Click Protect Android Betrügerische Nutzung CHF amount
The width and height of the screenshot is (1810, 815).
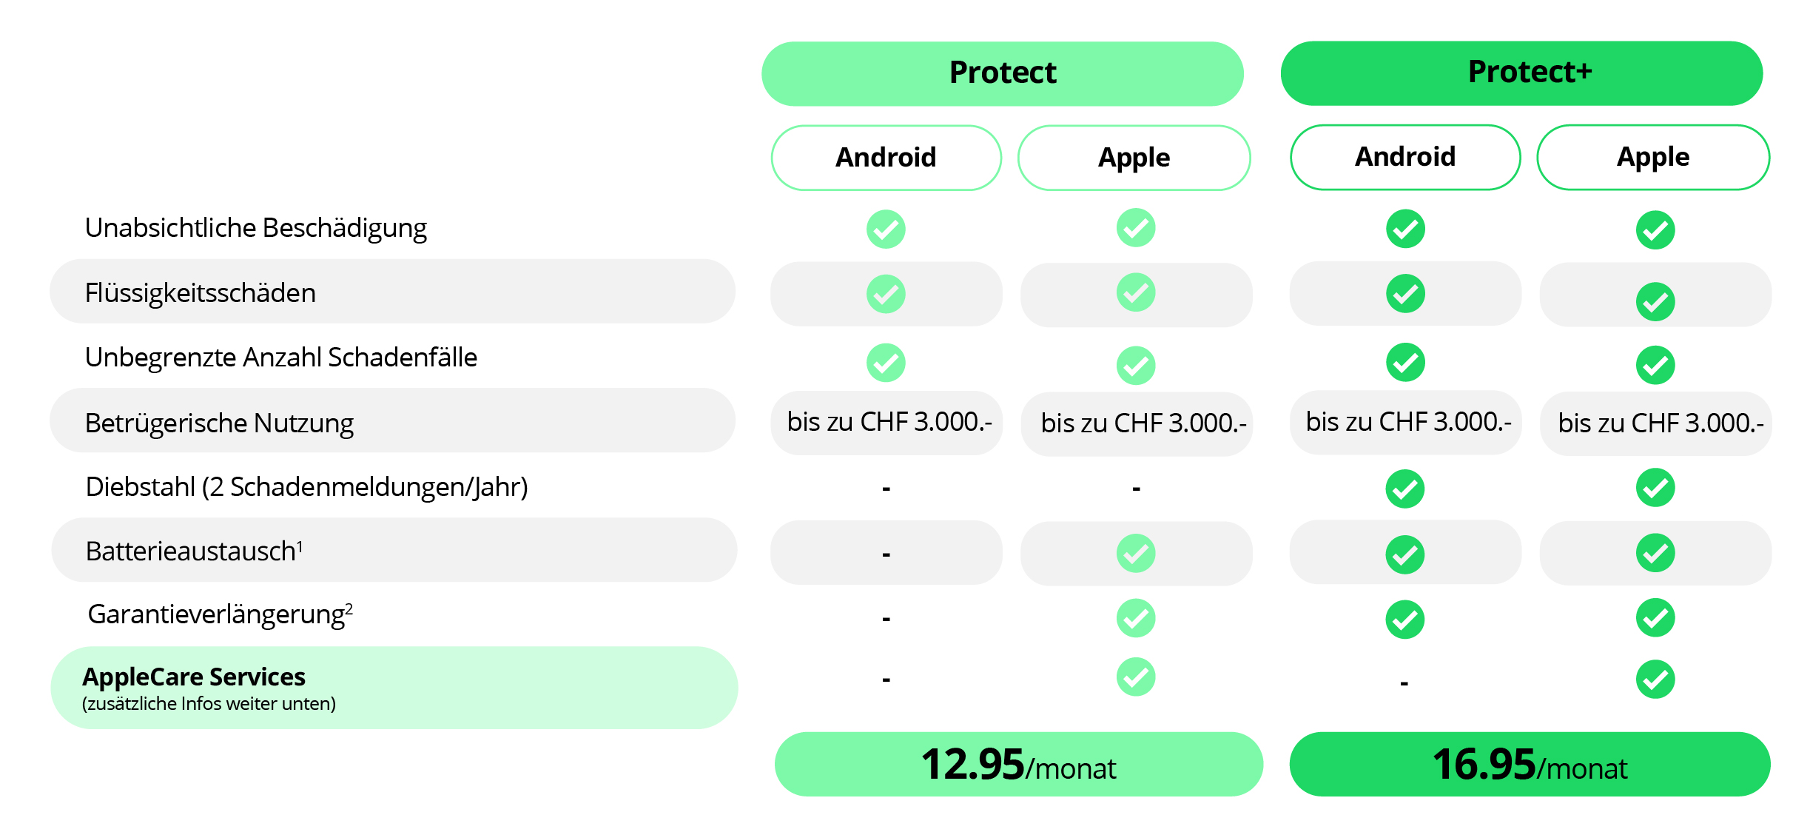[889, 422]
